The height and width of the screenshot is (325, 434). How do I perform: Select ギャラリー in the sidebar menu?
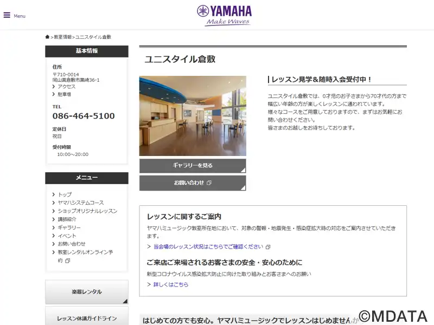click(69, 227)
